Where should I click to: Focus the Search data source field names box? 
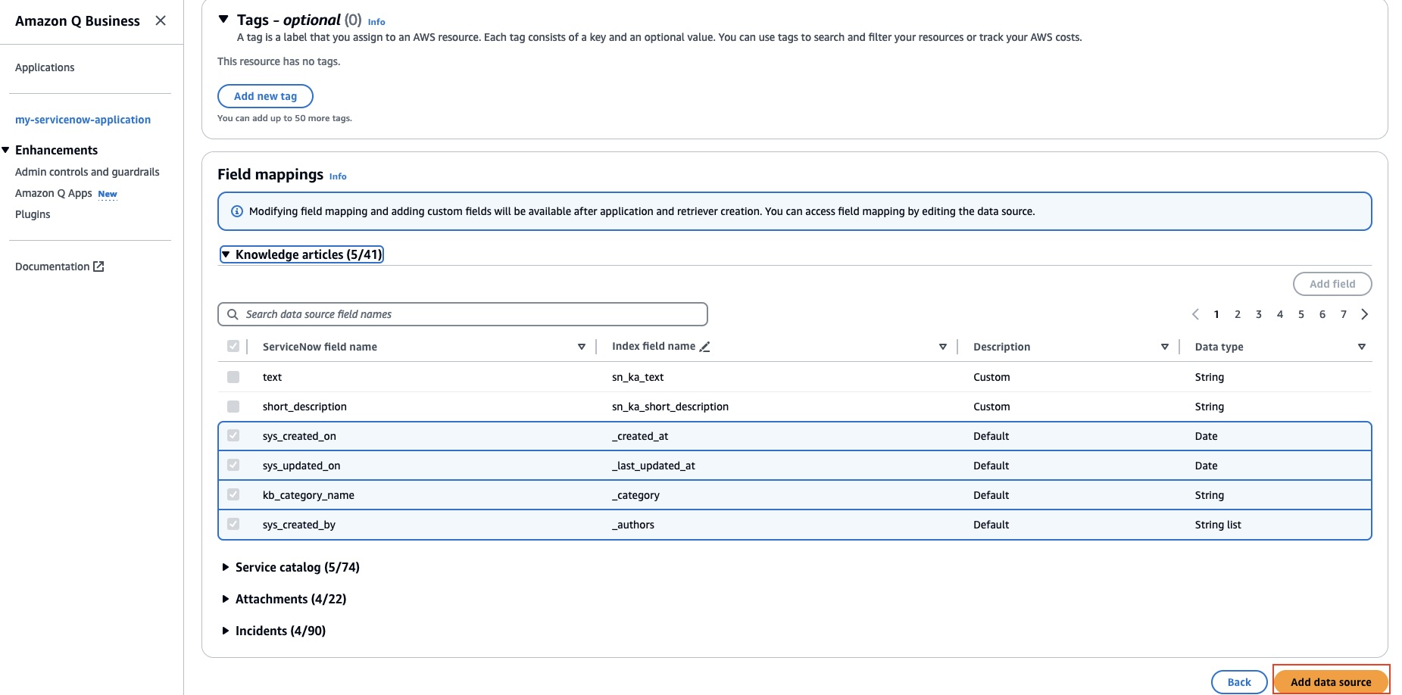463,314
